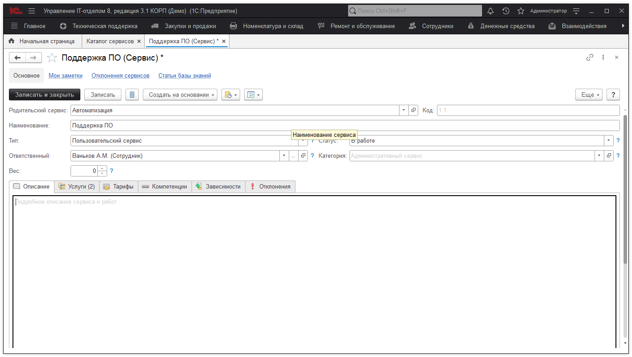Expand the Родительский сервис dropdown
The image size is (632, 357).
(403, 110)
